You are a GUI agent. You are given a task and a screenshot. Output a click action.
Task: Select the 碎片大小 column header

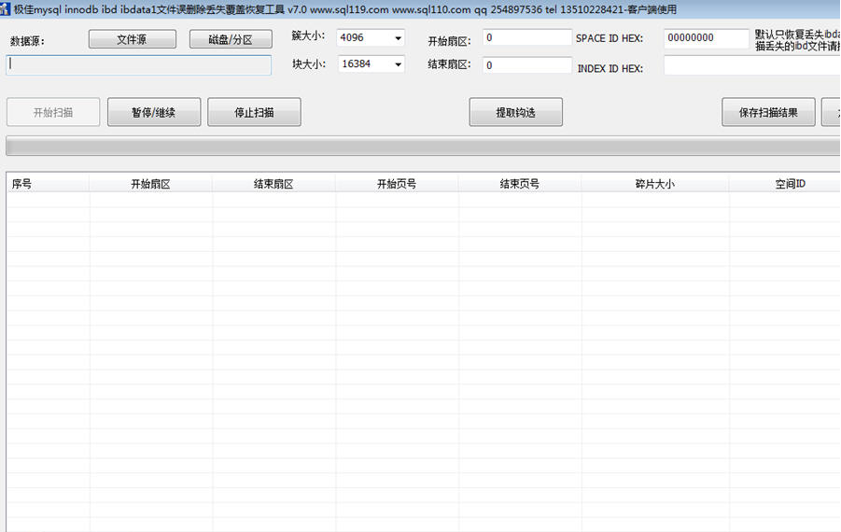tap(654, 184)
